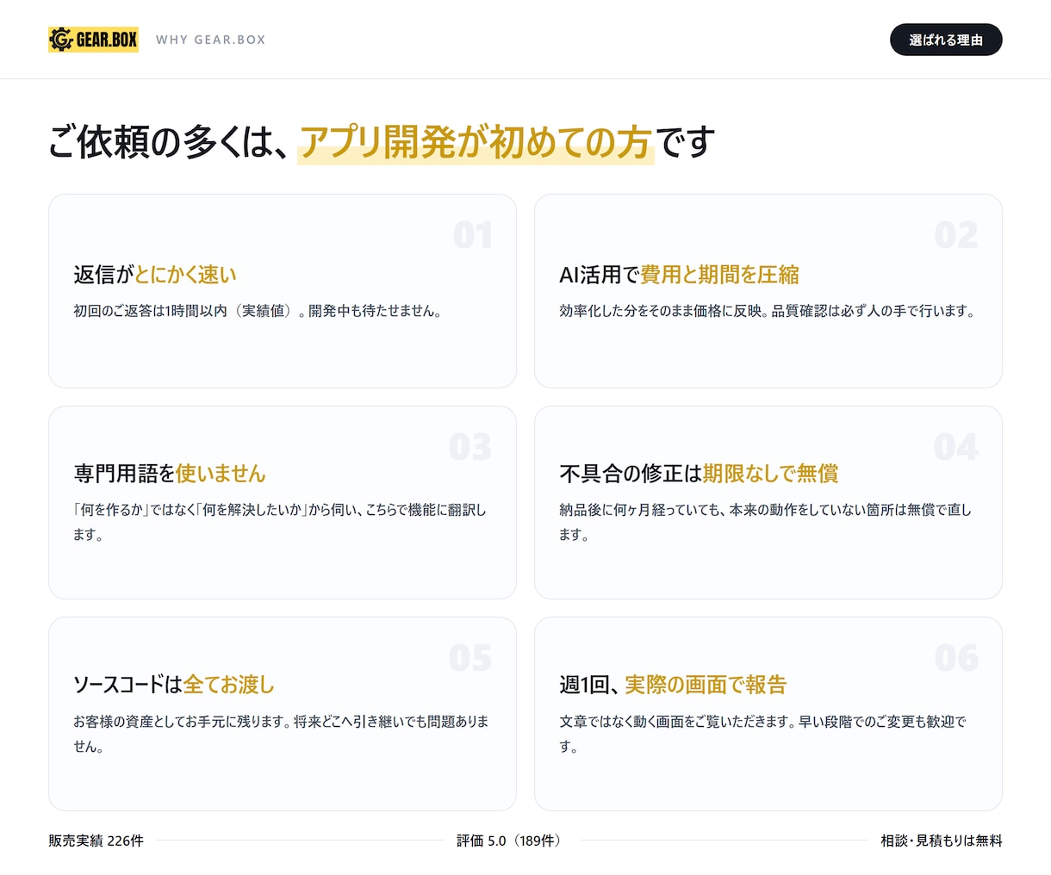Click the GEAR.BOX logo
The image size is (1051, 875).
93,40
